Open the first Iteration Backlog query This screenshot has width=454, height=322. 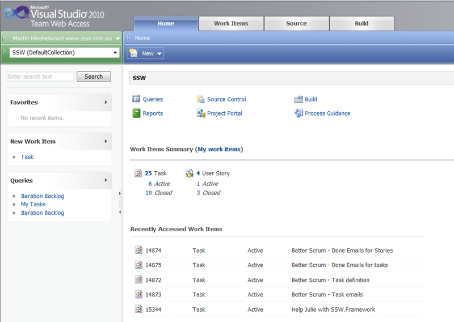[x=42, y=196]
